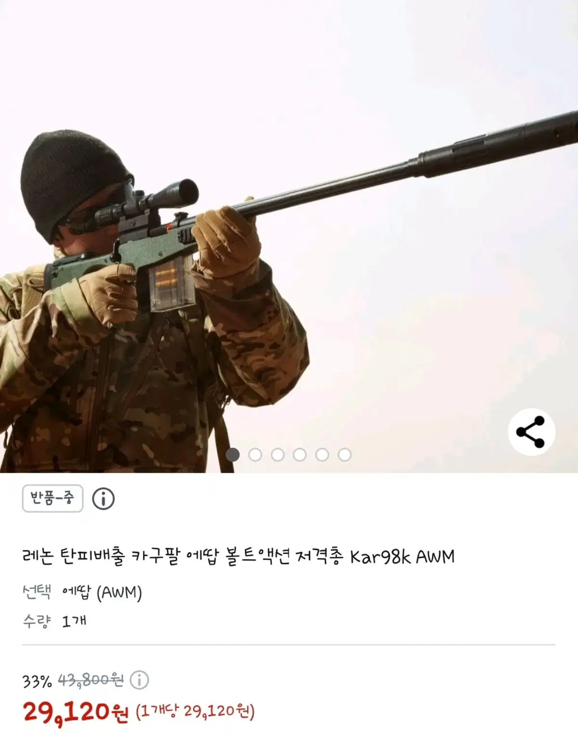
Task: Tap the sniper rifle product photo
Action: (x=289, y=236)
